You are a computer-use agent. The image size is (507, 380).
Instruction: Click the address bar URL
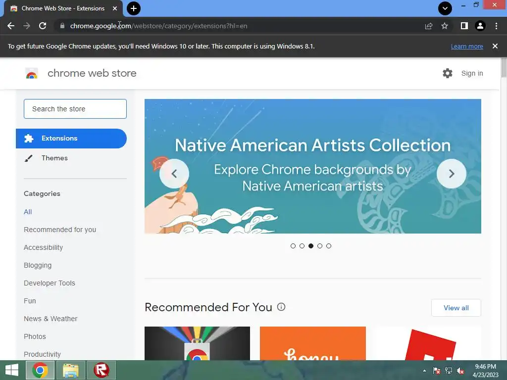[x=158, y=26]
